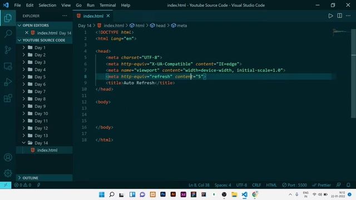
Task: Click the Run Code play icon
Action: coord(330,16)
